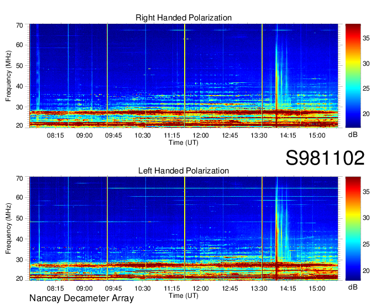Click the 20 dB value on Right Handed colorbar
Viewport: 376px width, 305px height.
[x=366, y=114]
